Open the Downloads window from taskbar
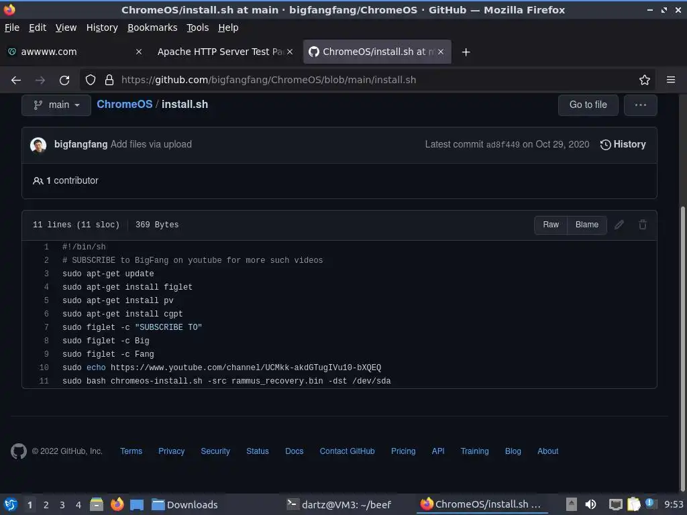687x515 pixels. coord(184,504)
